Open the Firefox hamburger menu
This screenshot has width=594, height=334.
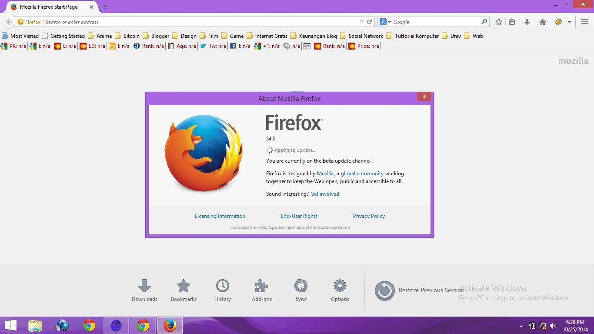pyautogui.click(x=585, y=22)
